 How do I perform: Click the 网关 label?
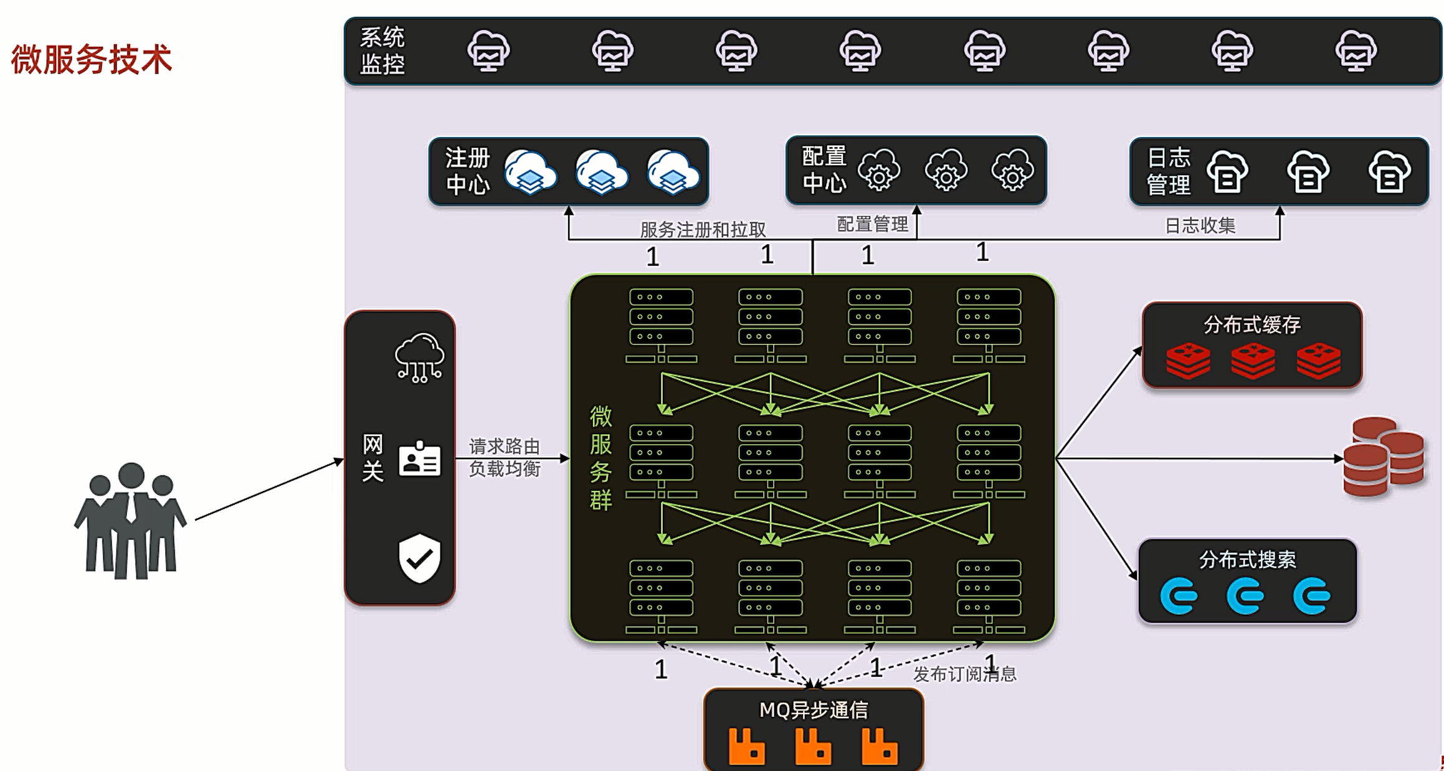pos(373,458)
